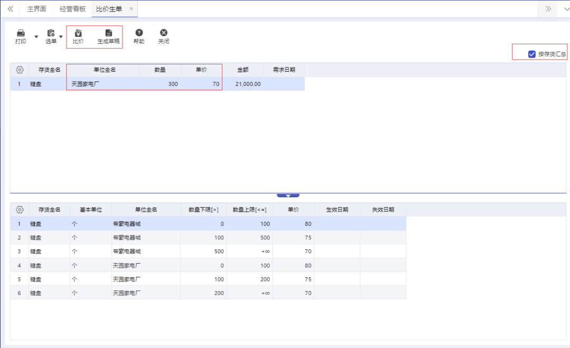570x348 pixels.
Task: Click the 比价 price comparison icon
Action: [x=78, y=33]
